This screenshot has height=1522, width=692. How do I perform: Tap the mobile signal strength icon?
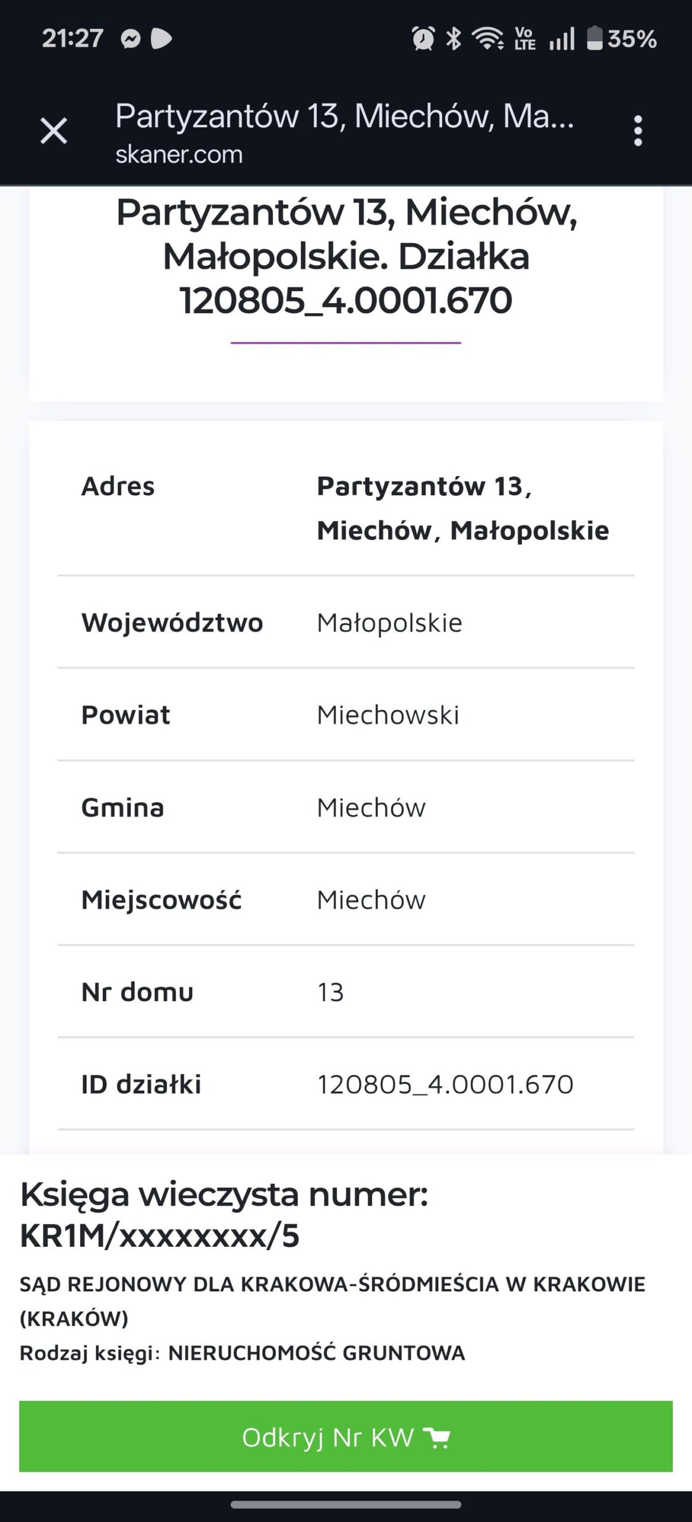click(x=561, y=39)
